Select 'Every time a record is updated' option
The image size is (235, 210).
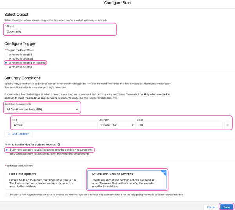[x=6, y=150]
